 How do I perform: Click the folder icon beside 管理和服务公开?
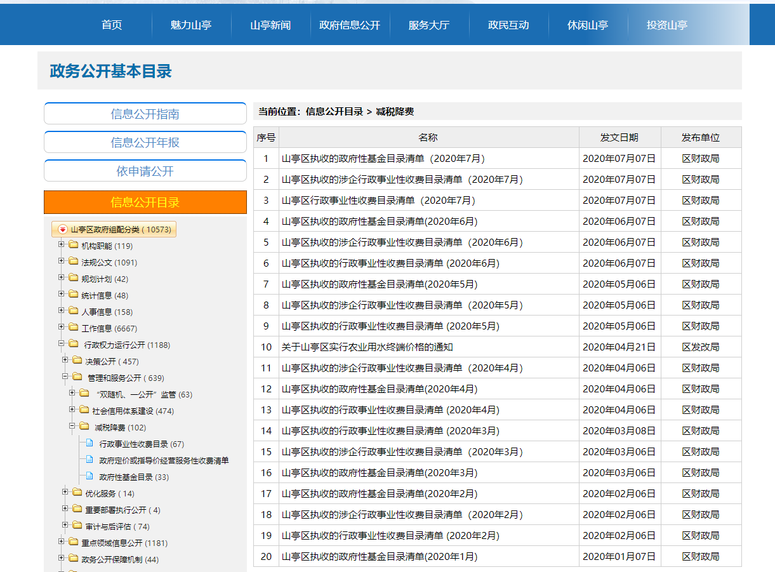[x=77, y=377]
